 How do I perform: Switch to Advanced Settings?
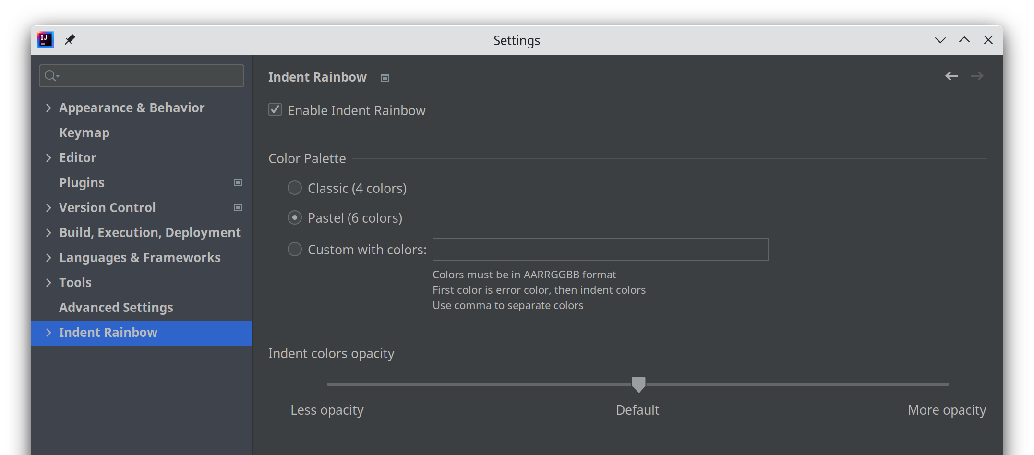[x=116, y=307]
